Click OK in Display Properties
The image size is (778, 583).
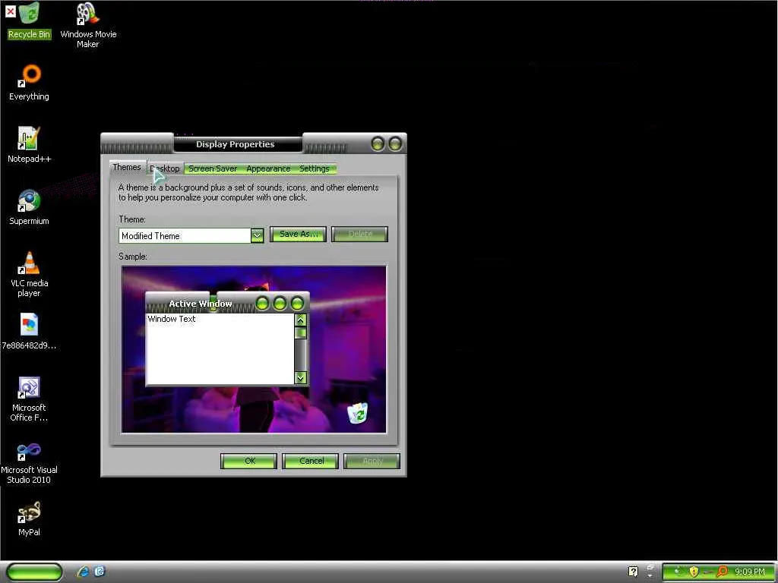(x=248, y=461)
